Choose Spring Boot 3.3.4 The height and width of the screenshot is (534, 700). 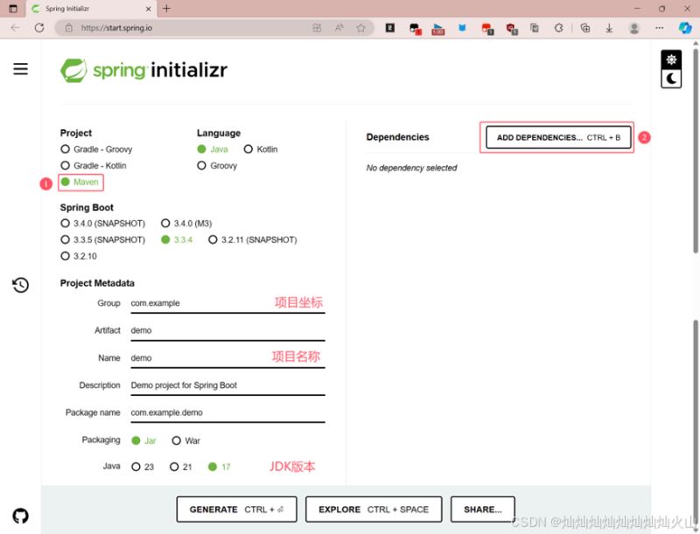click(x=177, y=239)
